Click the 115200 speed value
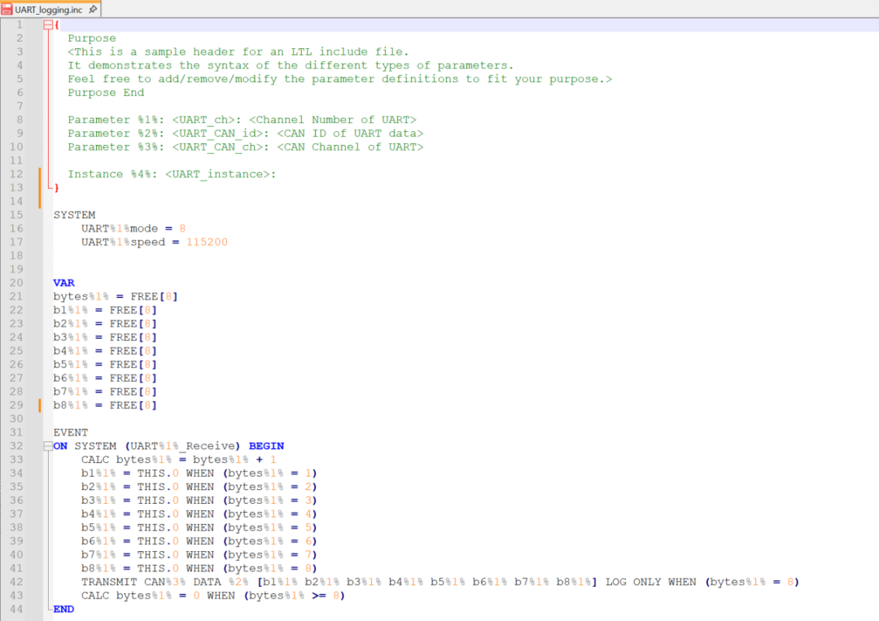Screen dimensions: 879x621 [207, 242]
